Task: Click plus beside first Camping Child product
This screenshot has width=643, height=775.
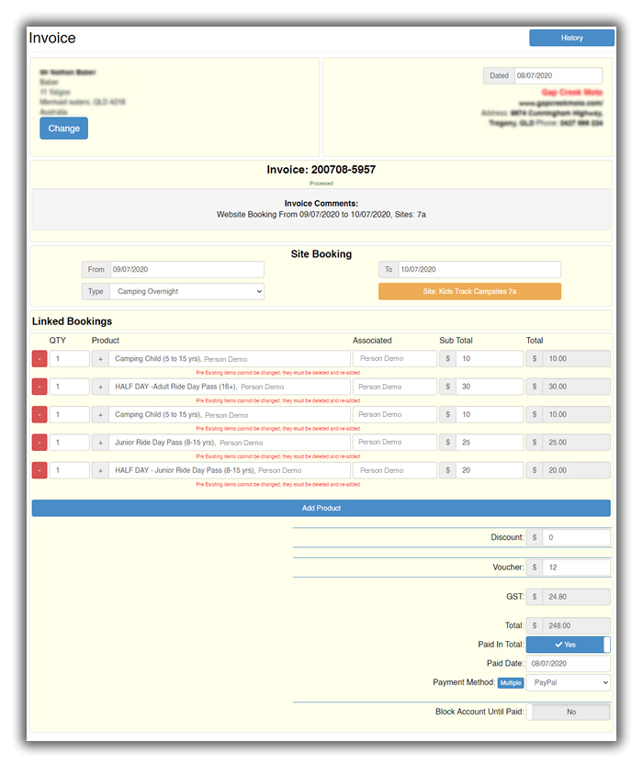Action: 100,359
